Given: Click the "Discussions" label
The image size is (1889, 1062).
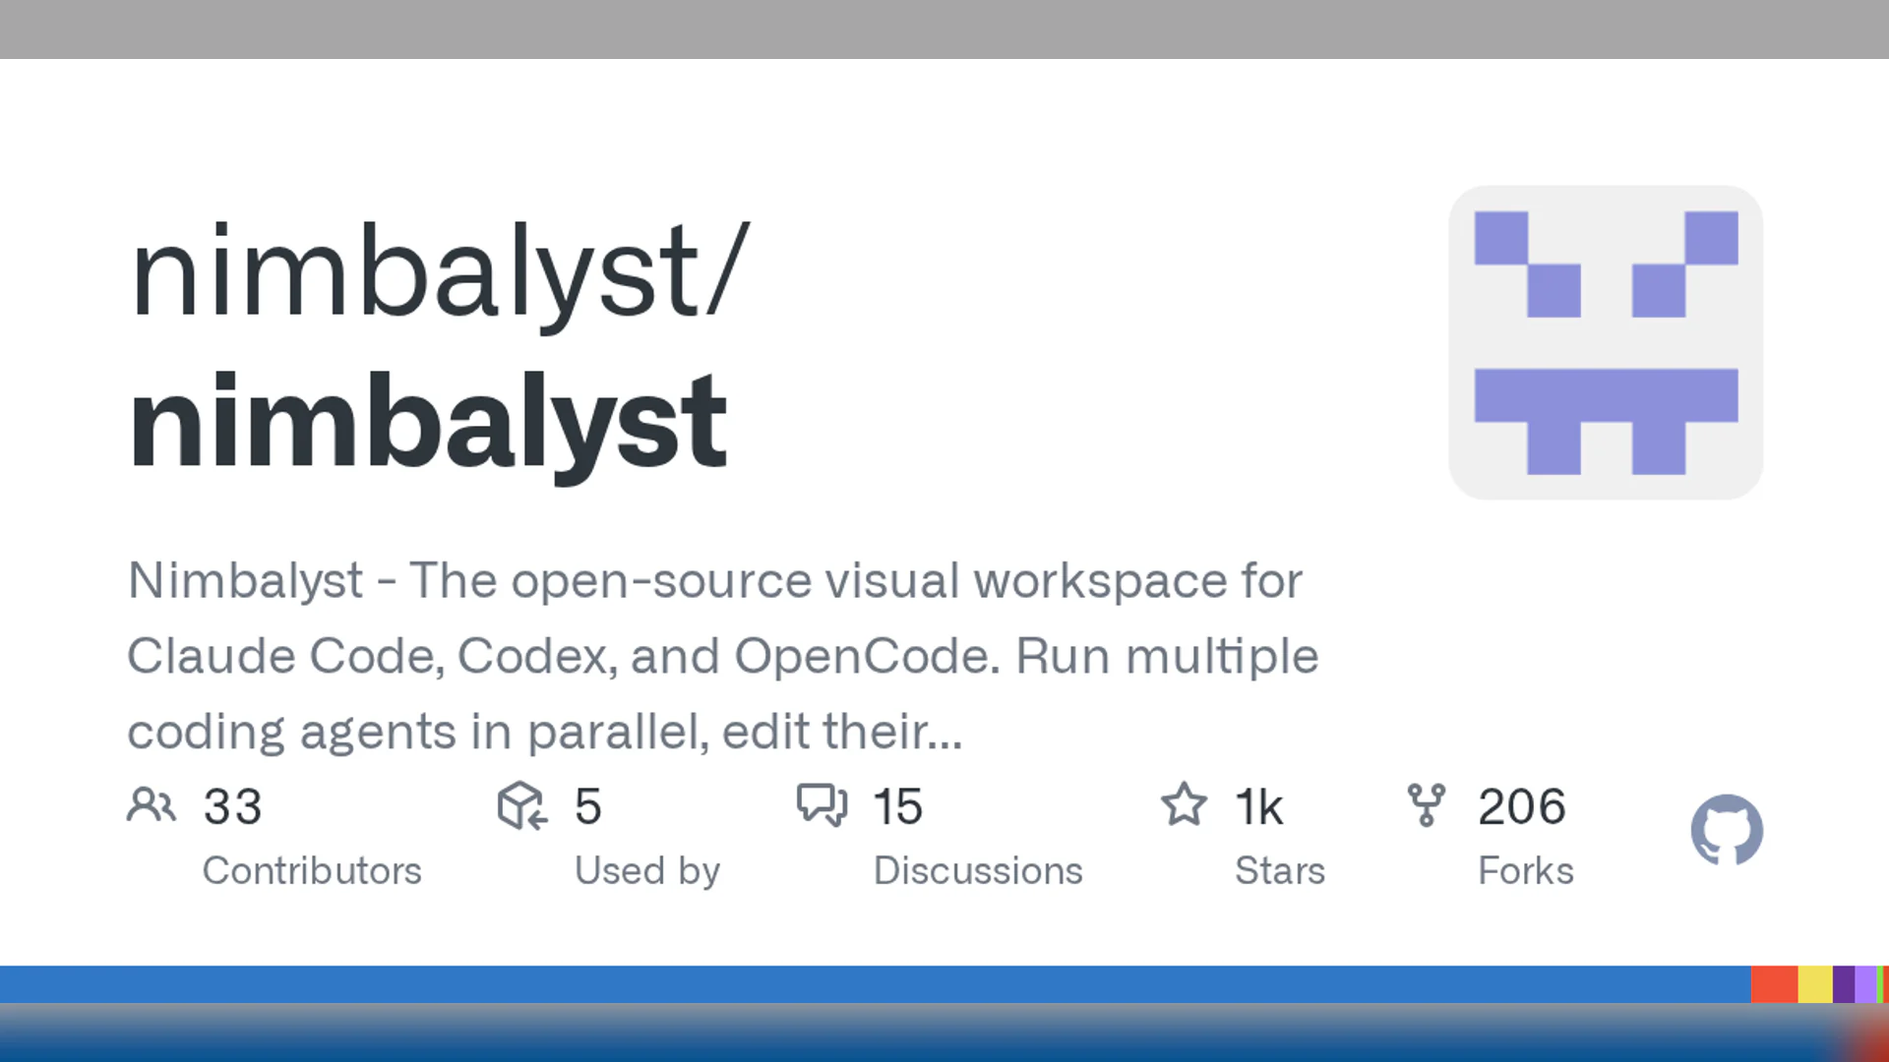Looking at the screenshot, I should click(x=978, y=870).
